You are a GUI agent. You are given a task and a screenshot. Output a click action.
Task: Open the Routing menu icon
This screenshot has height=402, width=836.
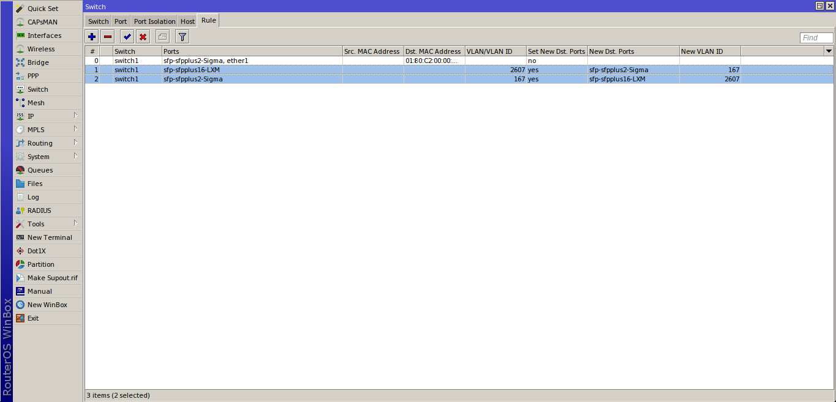coord(20,143)
